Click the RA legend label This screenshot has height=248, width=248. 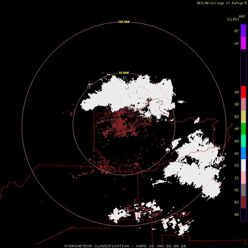point(236,141)
